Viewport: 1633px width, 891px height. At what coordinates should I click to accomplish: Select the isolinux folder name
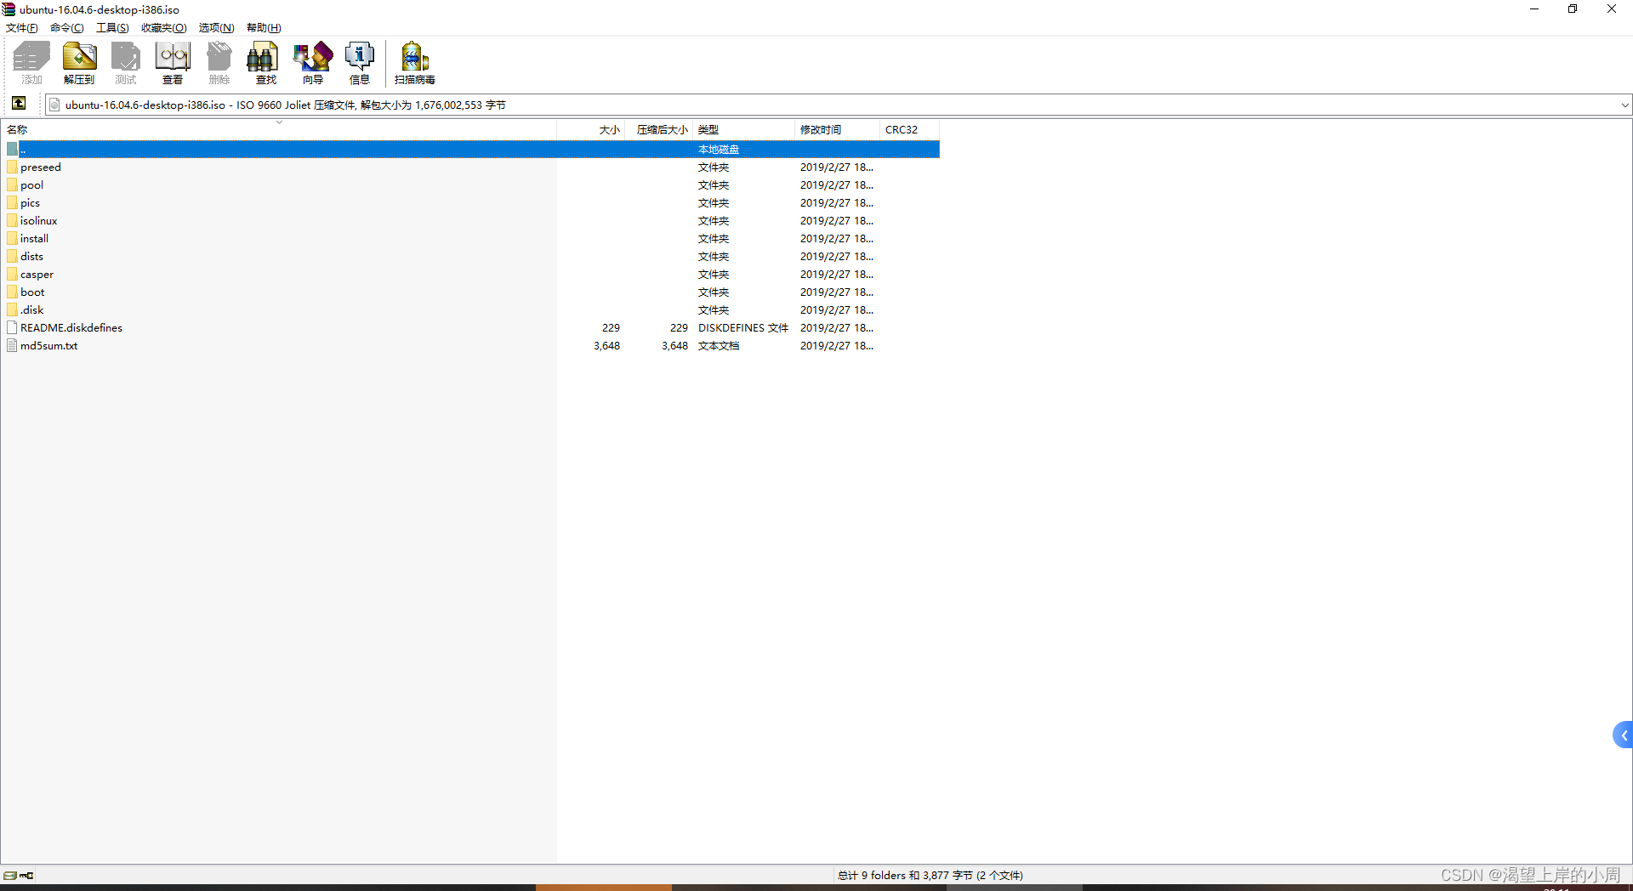(x=39, y=220)
